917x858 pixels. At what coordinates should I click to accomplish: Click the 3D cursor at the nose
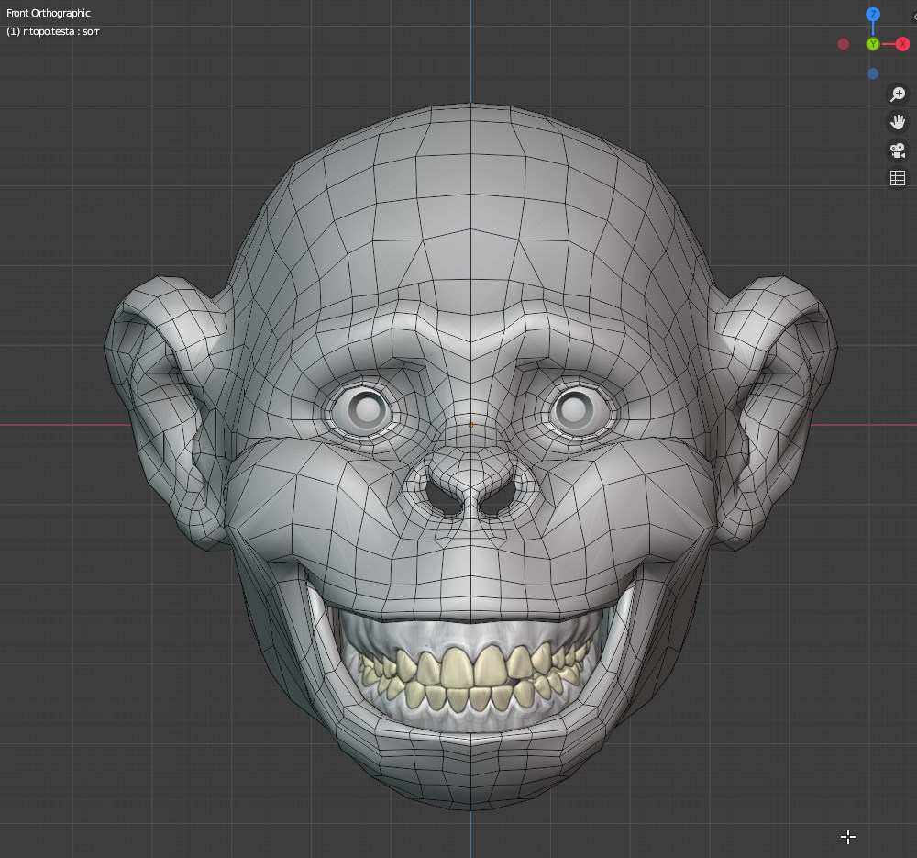click(471, 424)
